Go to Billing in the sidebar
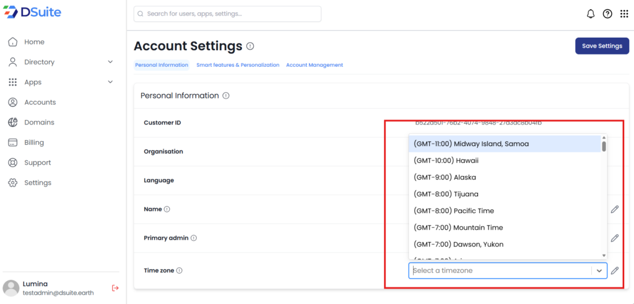Viewport: 634px width, 304px height. [x=34, y=142]
